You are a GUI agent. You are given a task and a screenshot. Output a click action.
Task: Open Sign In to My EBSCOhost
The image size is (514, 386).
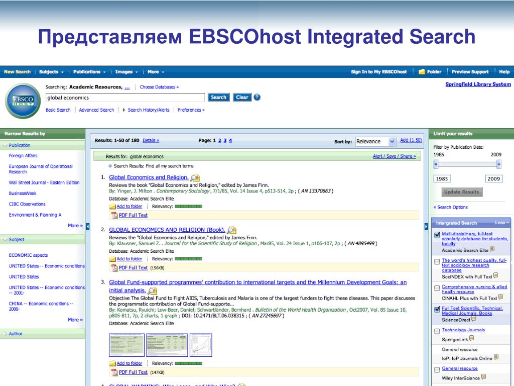[x=378, y=72]
